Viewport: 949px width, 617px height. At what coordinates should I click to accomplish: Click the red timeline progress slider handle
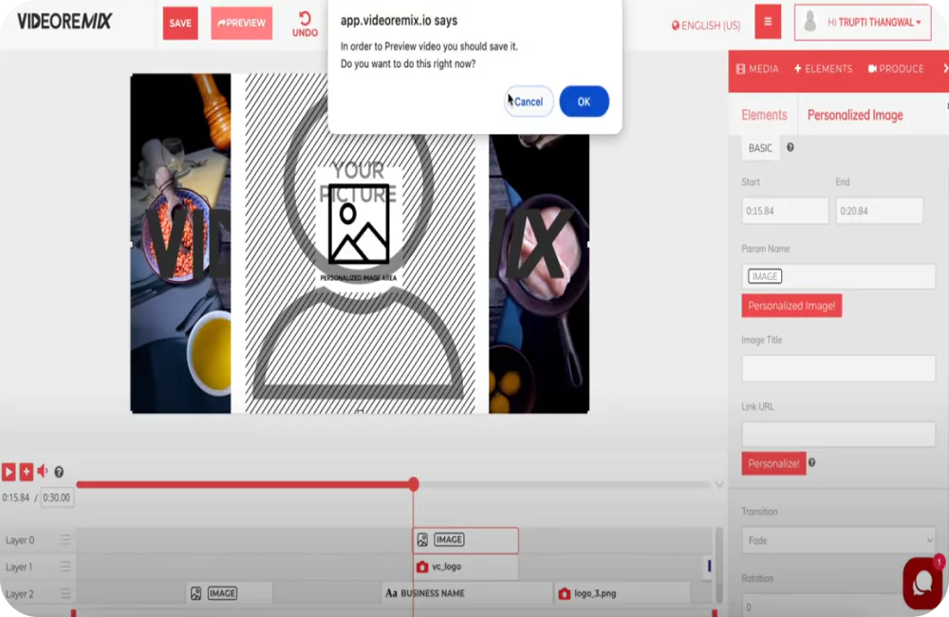(414, 484)
